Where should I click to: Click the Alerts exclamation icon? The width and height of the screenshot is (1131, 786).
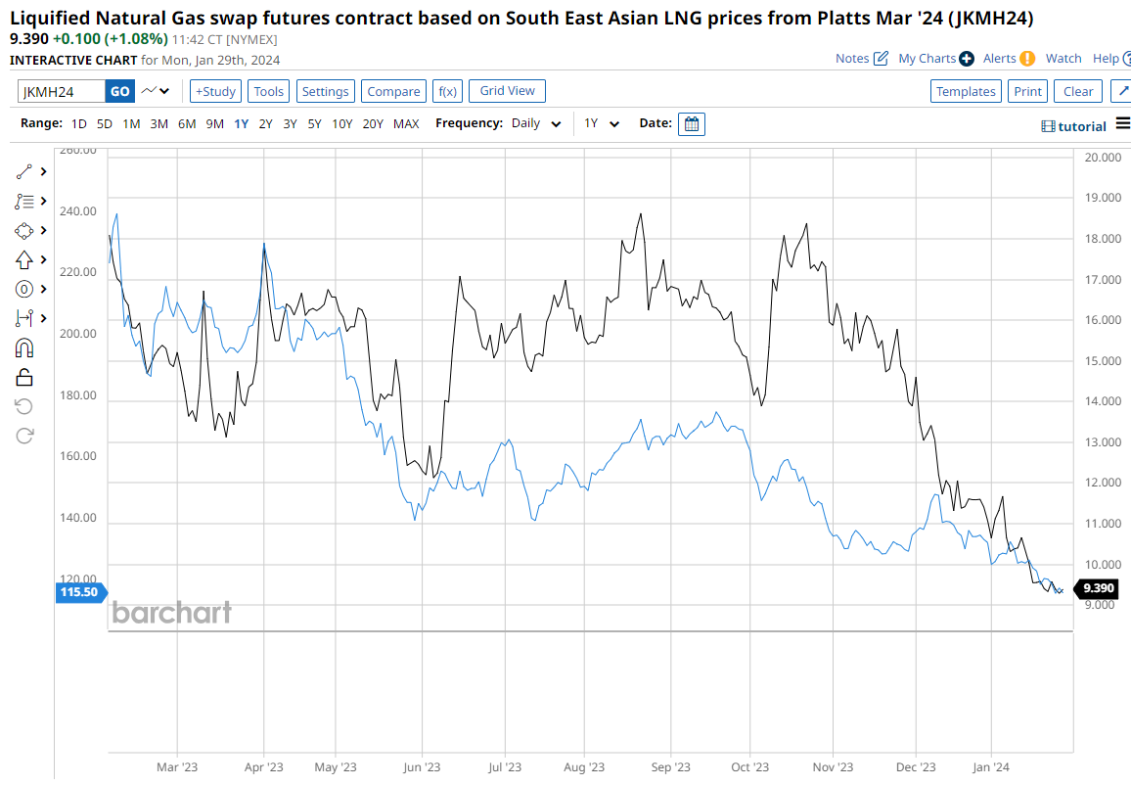(x=1026, y=59)
